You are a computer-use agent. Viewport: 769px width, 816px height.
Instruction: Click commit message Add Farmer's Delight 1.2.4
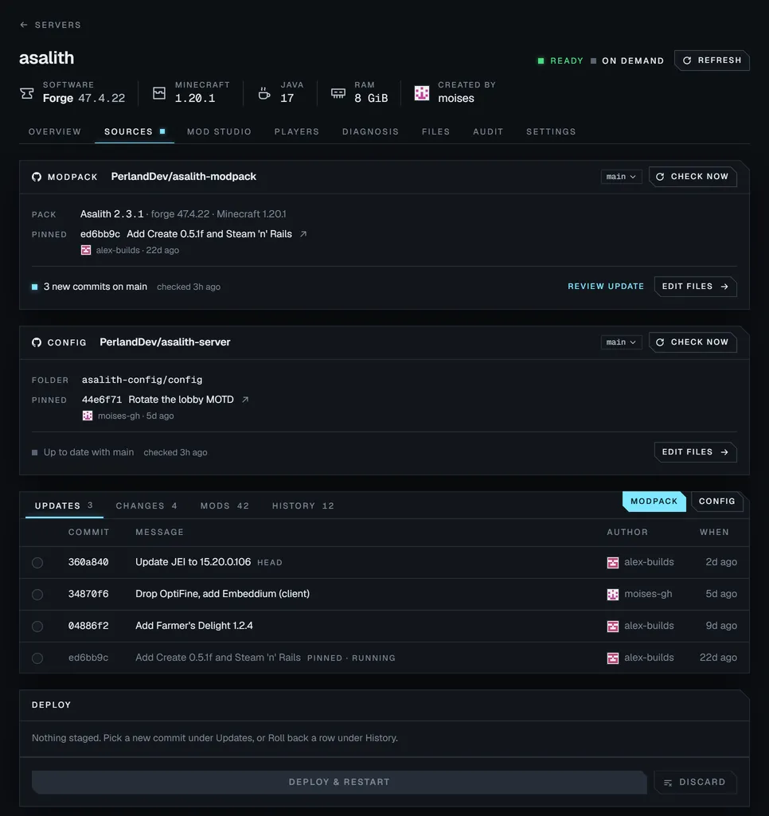[194, 626]
